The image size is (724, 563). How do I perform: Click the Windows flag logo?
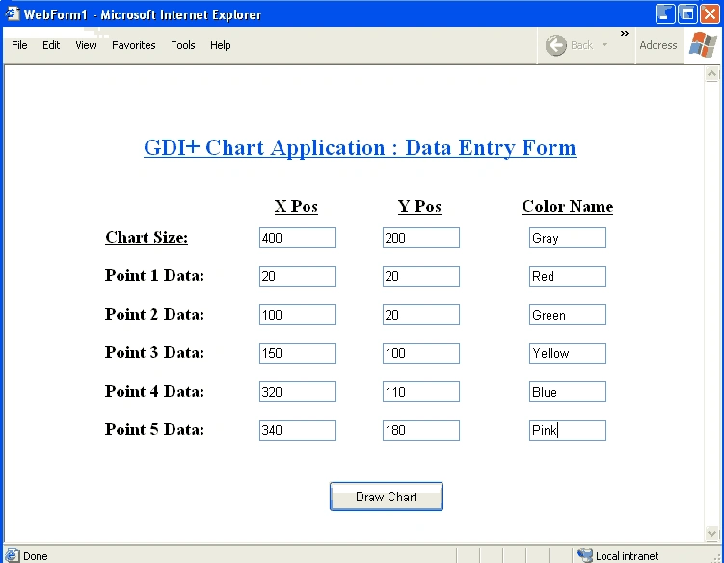tap(703, 44)
